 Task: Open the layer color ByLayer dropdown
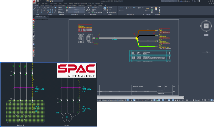pos(77,8)
